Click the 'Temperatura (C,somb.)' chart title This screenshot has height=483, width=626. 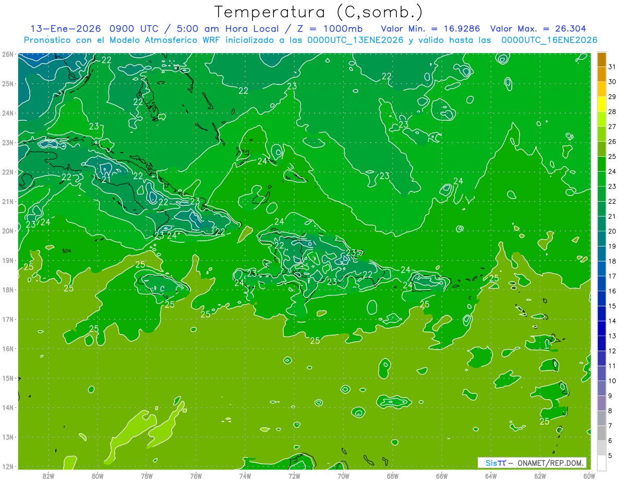click(319, 12)
